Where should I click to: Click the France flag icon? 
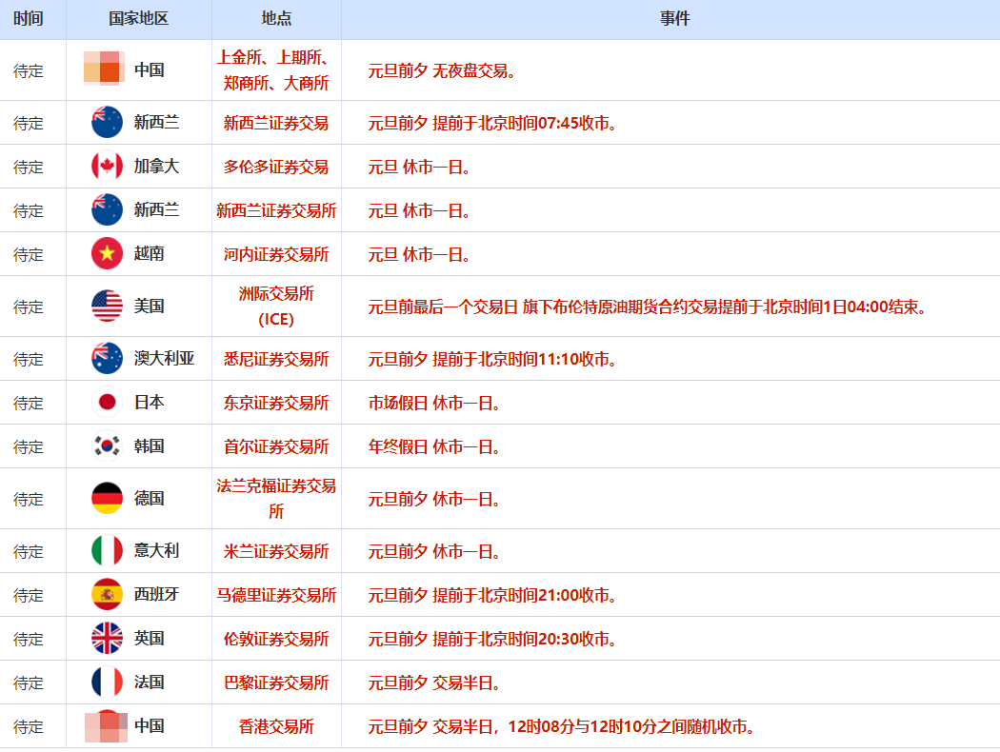(107, 683)
